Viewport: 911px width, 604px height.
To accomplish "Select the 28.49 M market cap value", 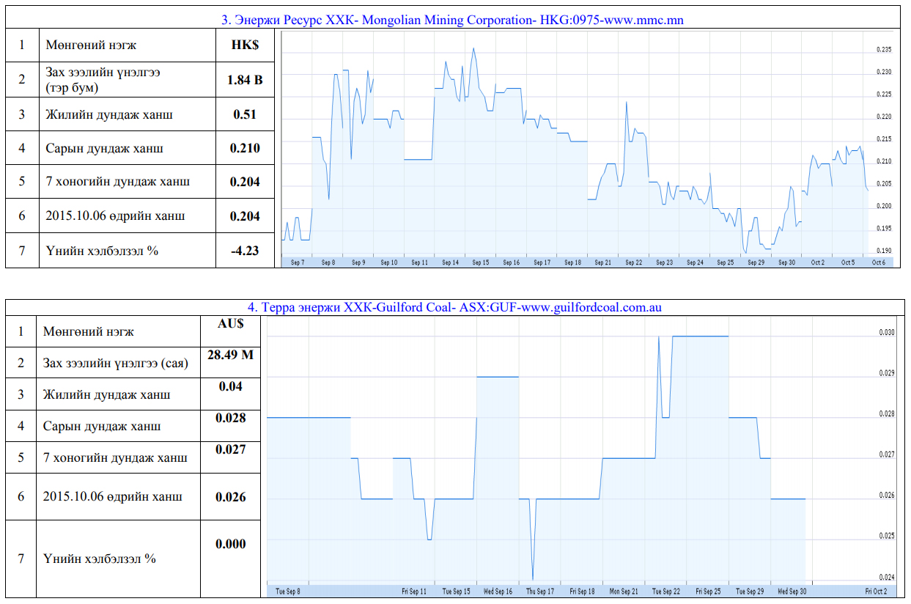I will point(230,355).
